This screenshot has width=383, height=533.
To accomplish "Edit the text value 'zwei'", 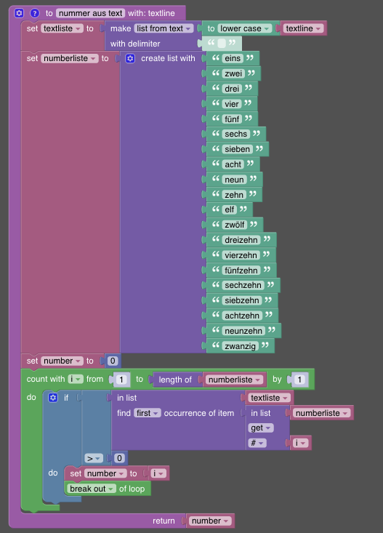I will (x=233, y=73).
